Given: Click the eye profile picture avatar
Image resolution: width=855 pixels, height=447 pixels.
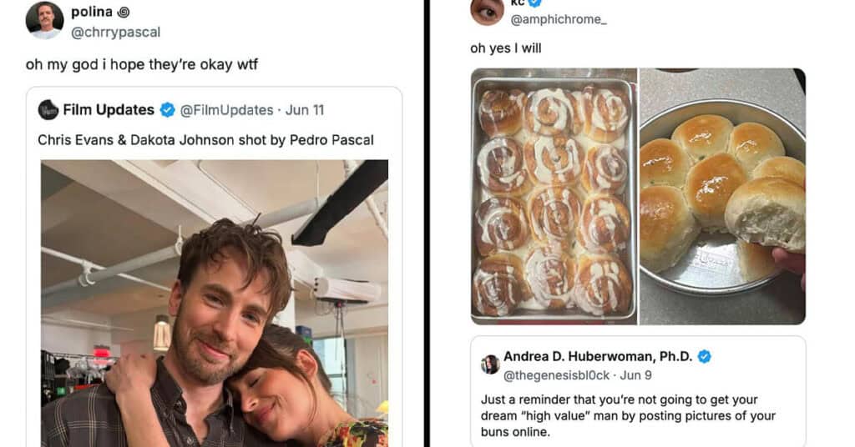Looking at the screenshot, I should (487, 11).
